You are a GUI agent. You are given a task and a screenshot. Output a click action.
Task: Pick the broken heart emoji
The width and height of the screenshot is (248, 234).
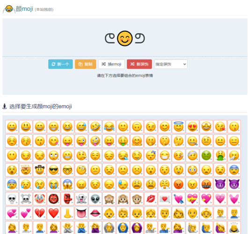(40, 213)
